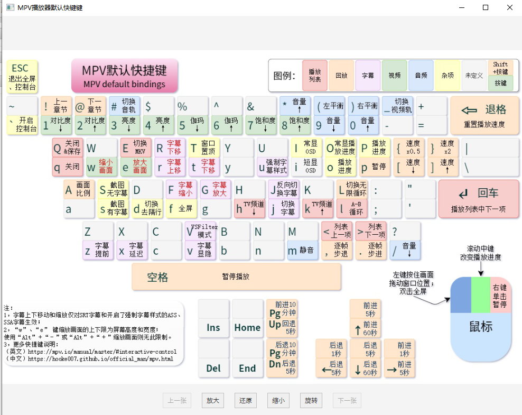522x415 pixels.
Task: Click the 下一张 next image button
Action: 347,400
